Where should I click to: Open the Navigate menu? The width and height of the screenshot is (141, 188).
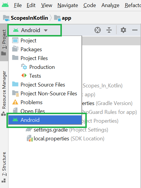coord(68,5)
